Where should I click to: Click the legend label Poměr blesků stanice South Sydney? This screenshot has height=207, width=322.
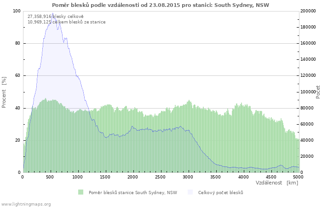point(132,193)
